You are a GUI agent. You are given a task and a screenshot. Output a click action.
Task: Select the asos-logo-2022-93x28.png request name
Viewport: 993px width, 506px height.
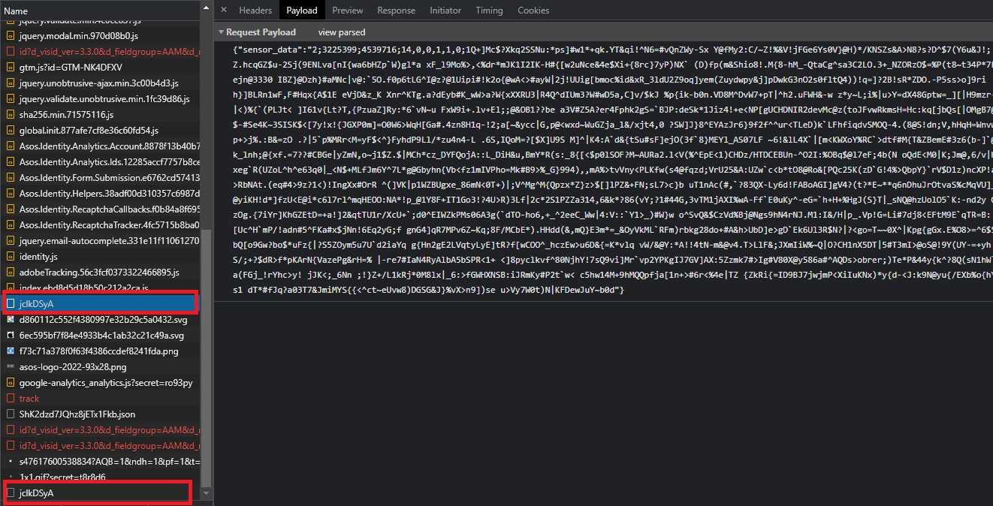[x=73, y=367]
